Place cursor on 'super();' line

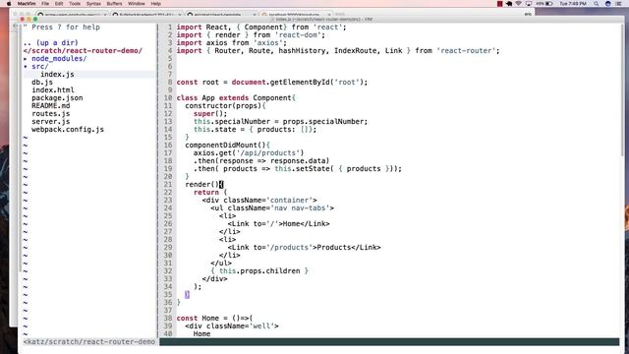pyautogui.click(x=210, y=114)
